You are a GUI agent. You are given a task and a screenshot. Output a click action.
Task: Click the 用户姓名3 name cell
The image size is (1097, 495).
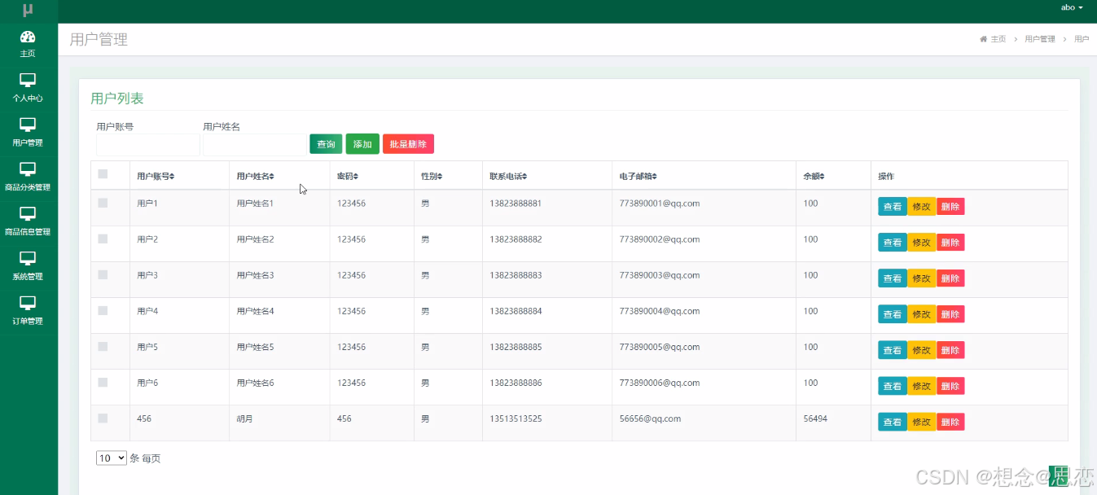point(255,275)
